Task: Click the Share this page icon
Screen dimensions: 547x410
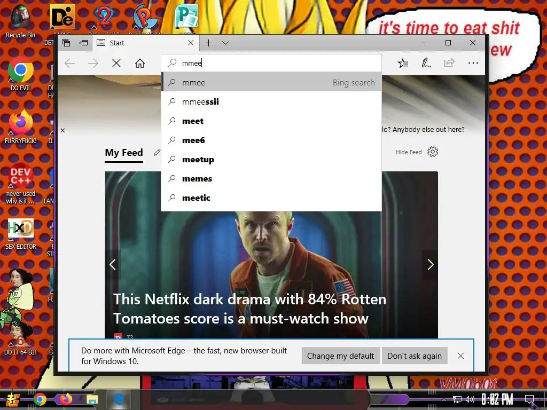Action: [449, 63]
